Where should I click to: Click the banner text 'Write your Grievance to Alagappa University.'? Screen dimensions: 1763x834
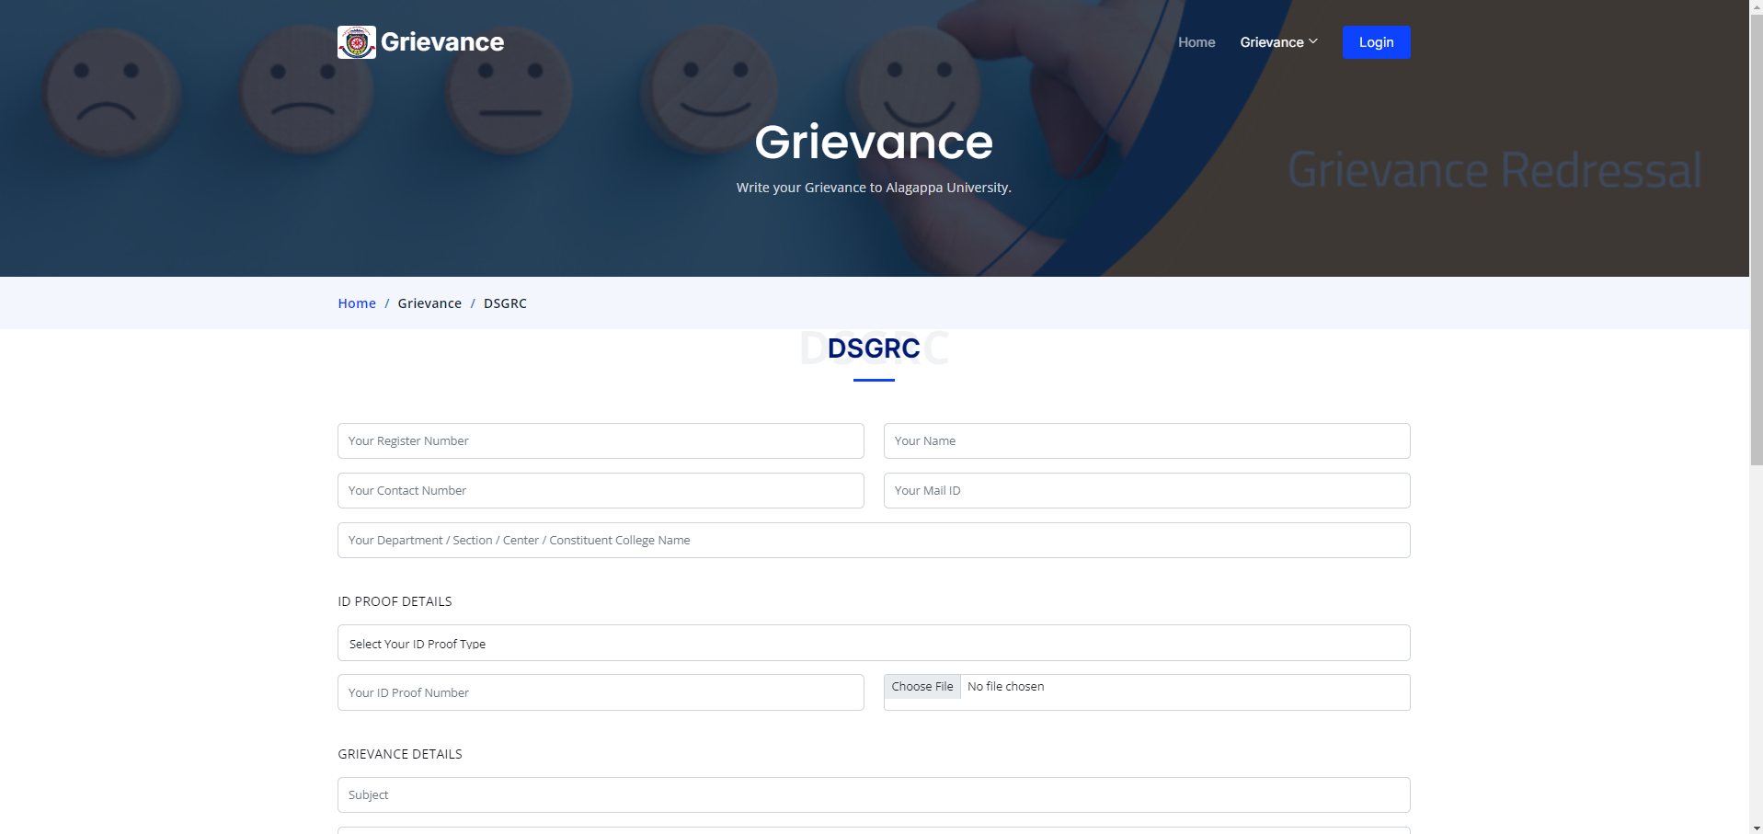874,188
